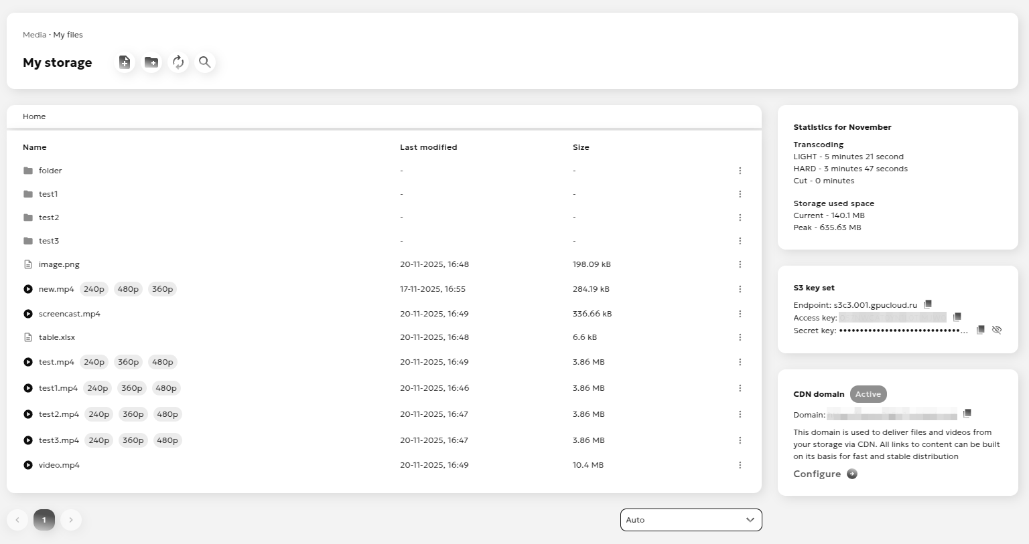Copy the S3 access key
1029x544 pixels.
957,317
